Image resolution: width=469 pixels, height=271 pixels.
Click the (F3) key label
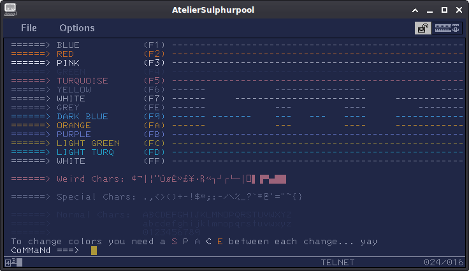(154, 63)
